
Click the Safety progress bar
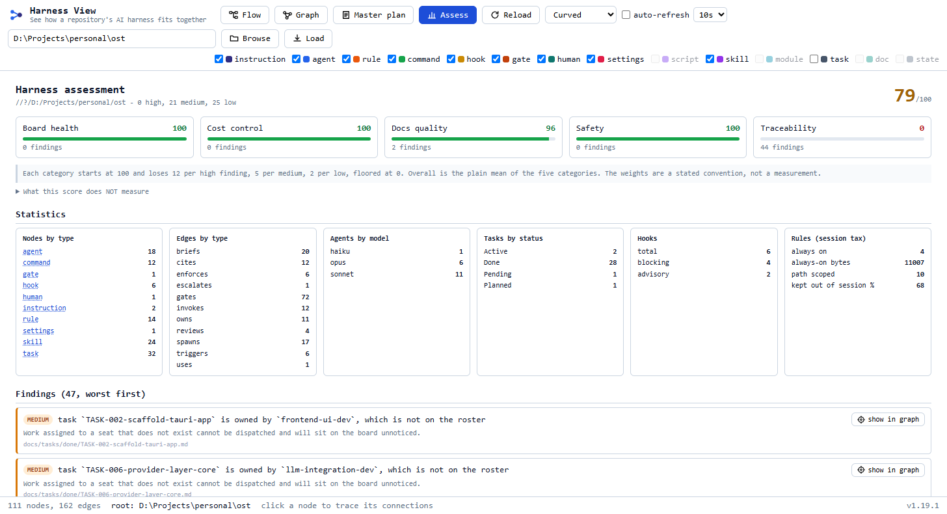point(658,139)
